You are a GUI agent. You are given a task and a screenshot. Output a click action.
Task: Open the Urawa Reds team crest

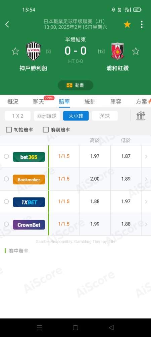[x=117, y=51]
